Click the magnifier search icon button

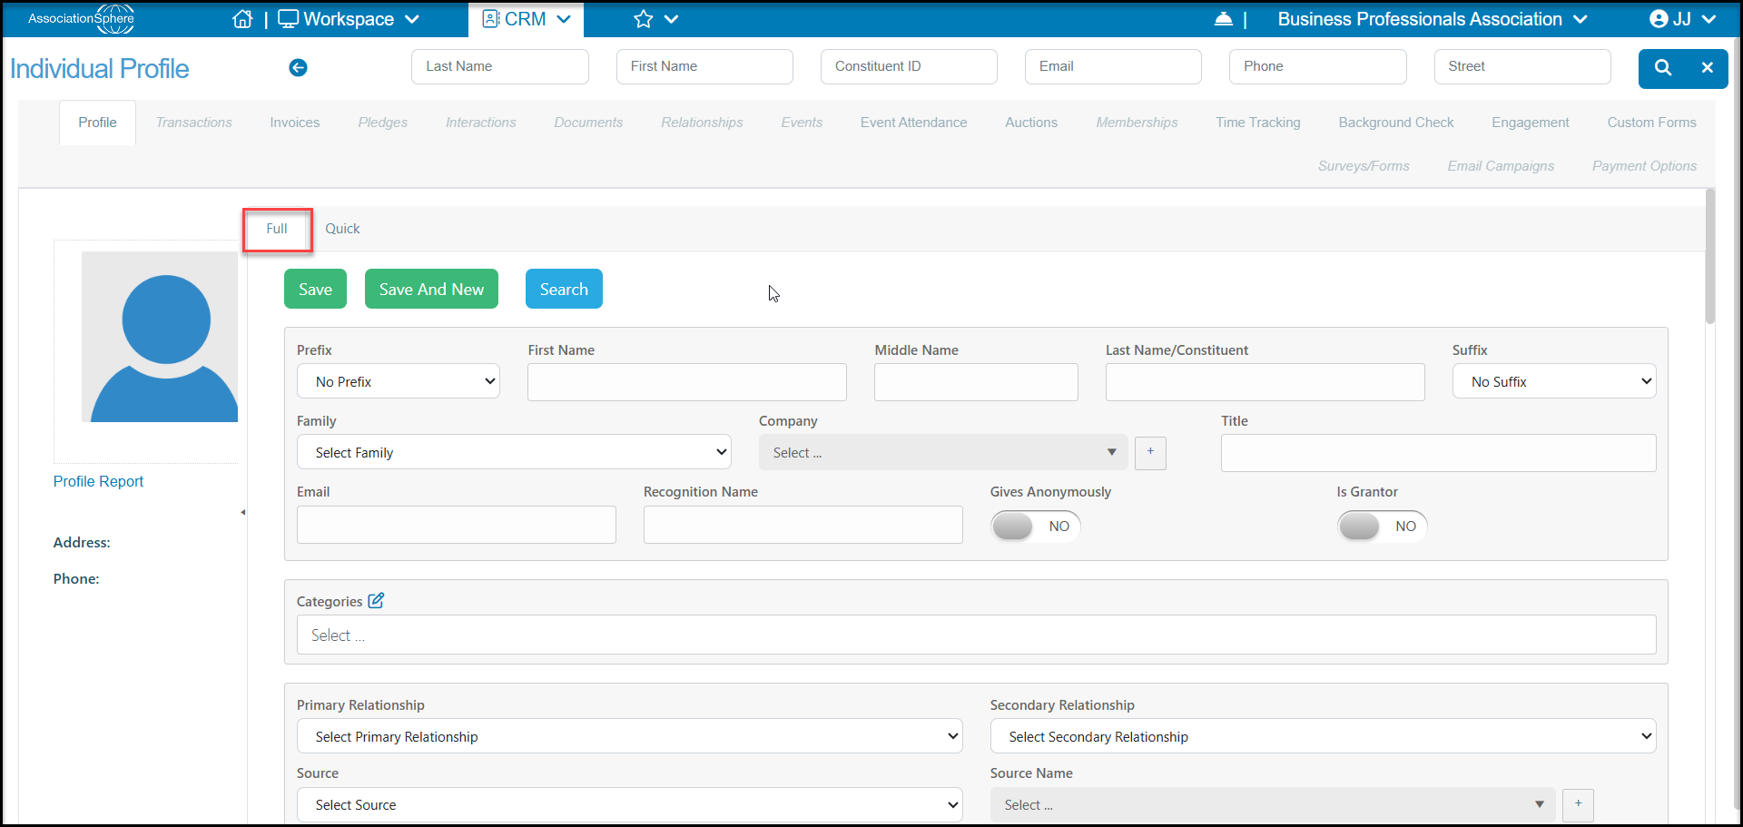pos(1663,67)
